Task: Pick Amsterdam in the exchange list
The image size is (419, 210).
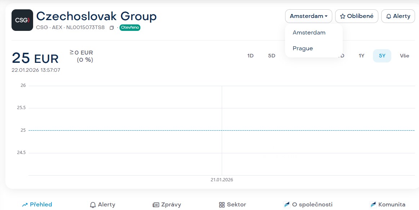Action: coord(309,32)
